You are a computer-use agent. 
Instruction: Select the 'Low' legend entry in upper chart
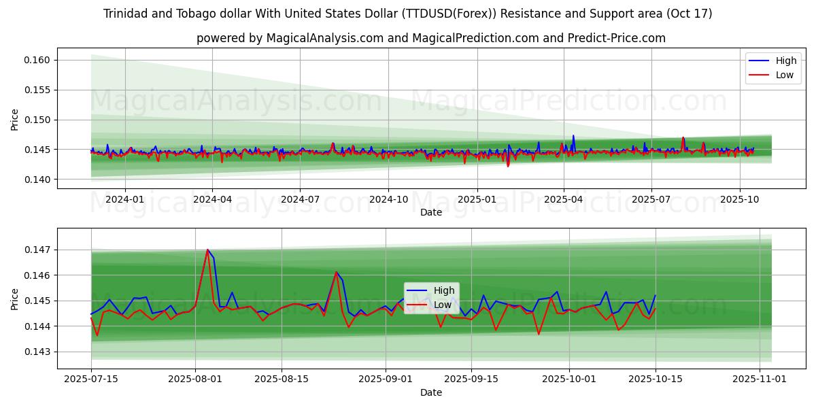[785, 75]
